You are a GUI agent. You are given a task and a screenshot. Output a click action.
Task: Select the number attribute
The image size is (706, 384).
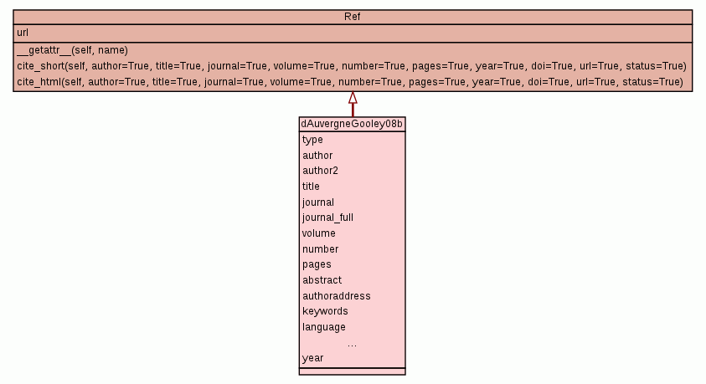click(x=320, y=249)
